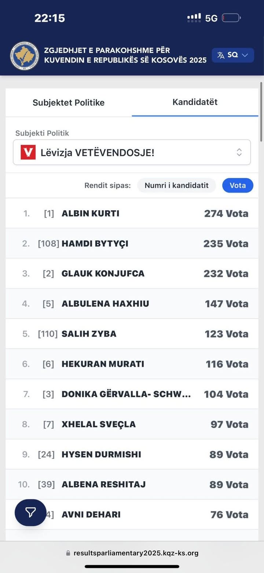The image size is (264, 573).
Task: Click the translate language icon
Action: [221, 55]
